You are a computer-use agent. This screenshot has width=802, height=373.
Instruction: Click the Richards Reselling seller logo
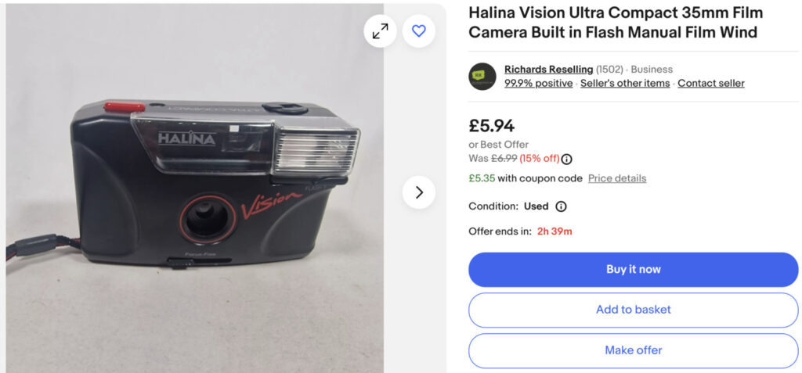click(x=482, y=77)
